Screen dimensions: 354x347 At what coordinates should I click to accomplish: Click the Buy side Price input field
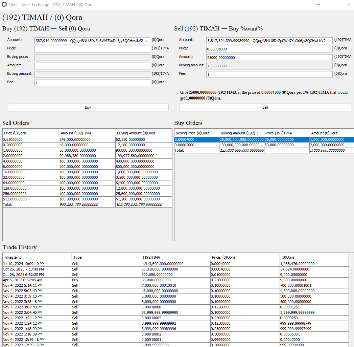pyautogui.click(x=92, y=49)
